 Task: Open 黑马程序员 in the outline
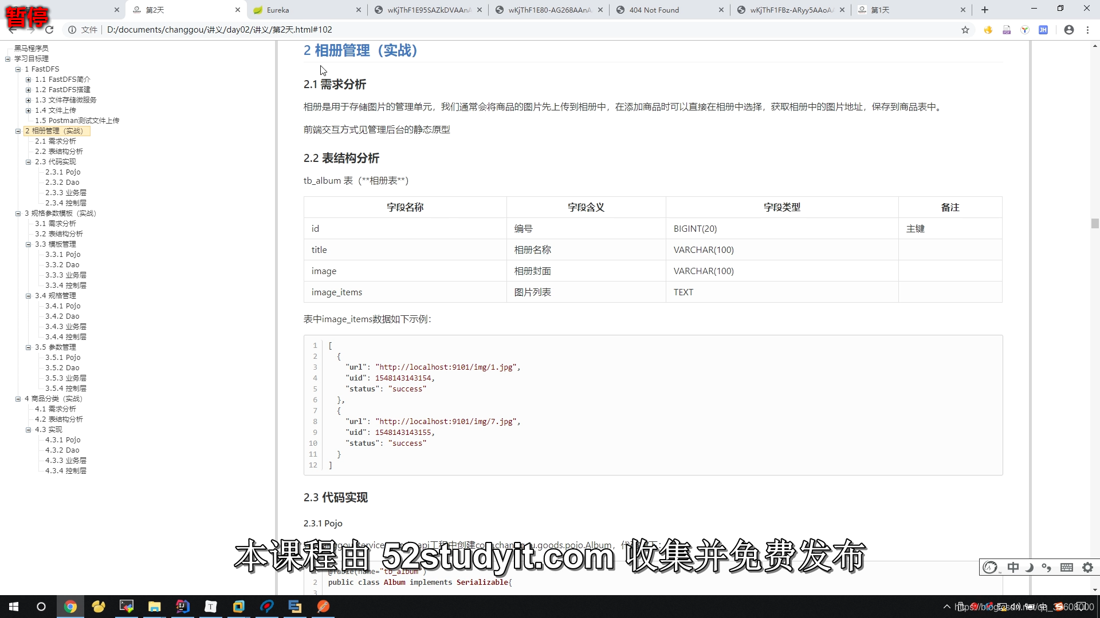(31, 49)
